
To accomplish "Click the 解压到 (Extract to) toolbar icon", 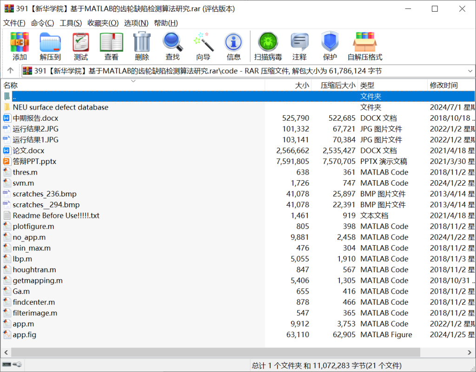I will point(50,42).
